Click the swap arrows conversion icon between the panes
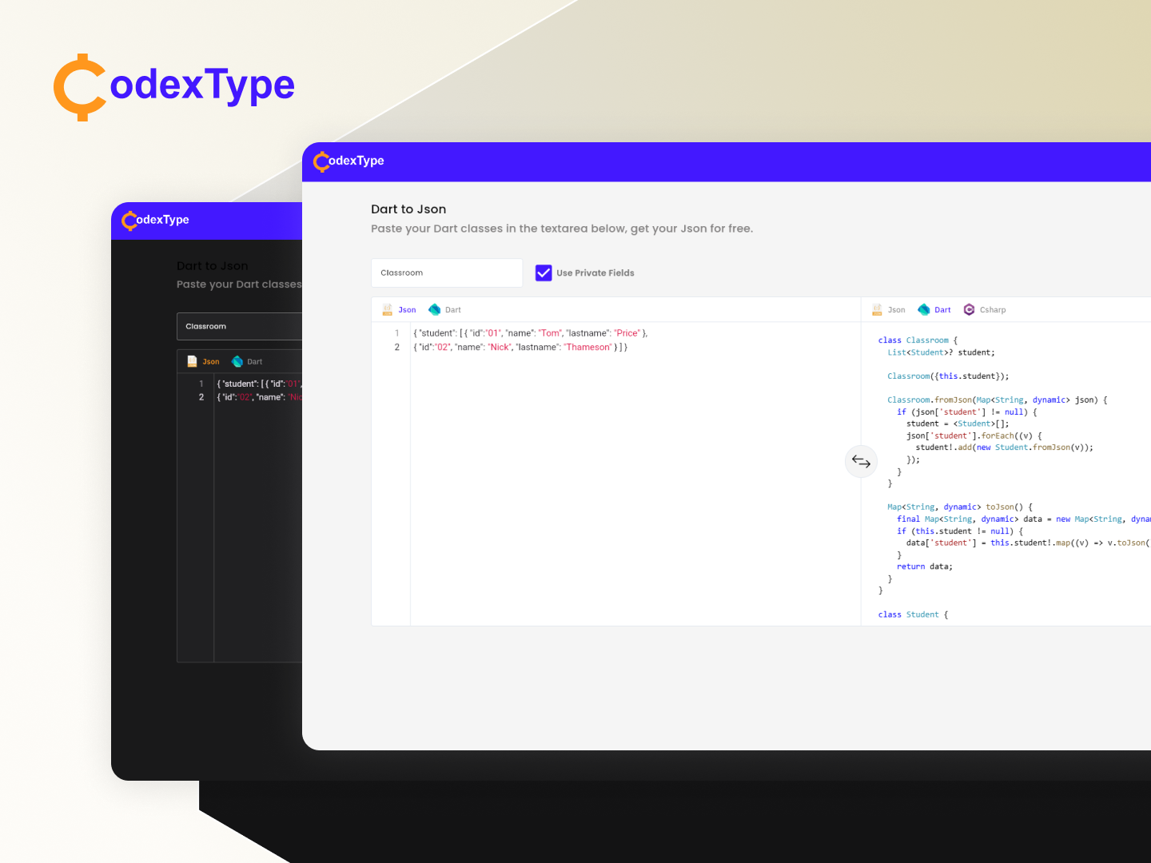Viewport: 1151px width, 863px height. [x=861, y=462]
